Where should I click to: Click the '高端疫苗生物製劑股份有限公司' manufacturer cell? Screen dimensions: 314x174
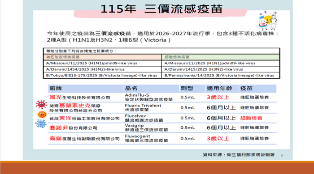(84, 139)
